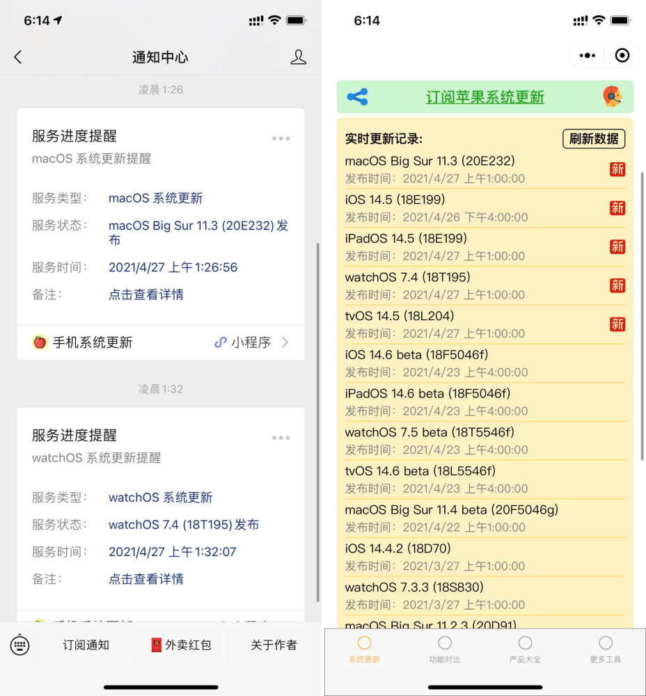Tap the cellular signal icon on the right screen
The width and height of the screenshot is (646, 696).
581,20
